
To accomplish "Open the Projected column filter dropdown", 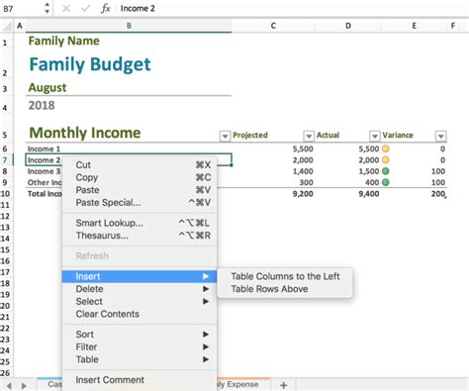I will point(309,136).
